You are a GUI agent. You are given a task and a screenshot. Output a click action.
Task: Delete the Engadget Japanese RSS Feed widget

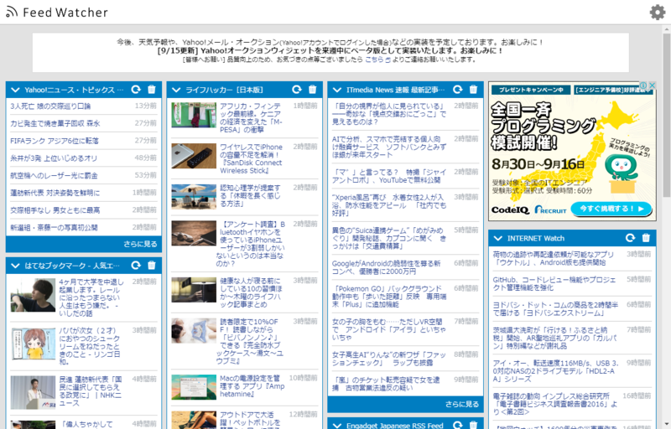(473, 425)
